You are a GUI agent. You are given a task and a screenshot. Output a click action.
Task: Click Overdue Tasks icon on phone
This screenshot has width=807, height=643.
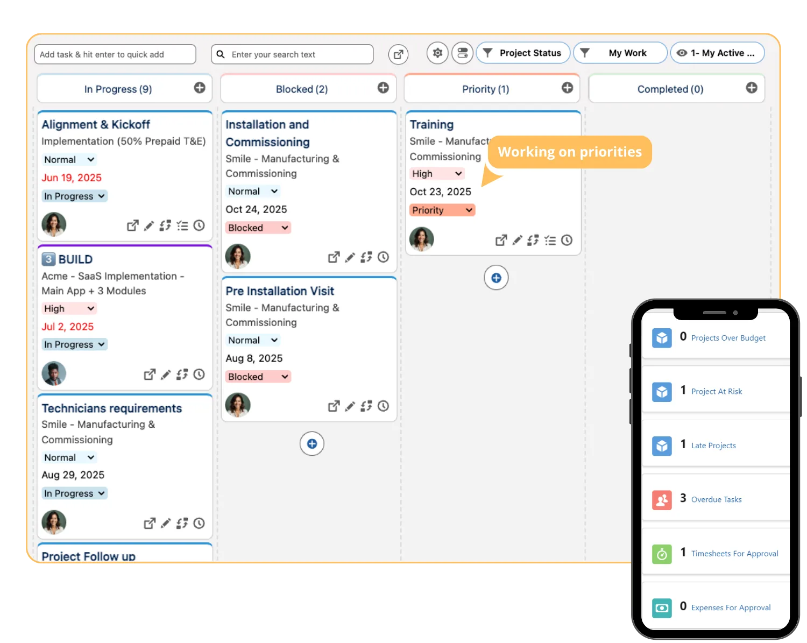[662, 500]
